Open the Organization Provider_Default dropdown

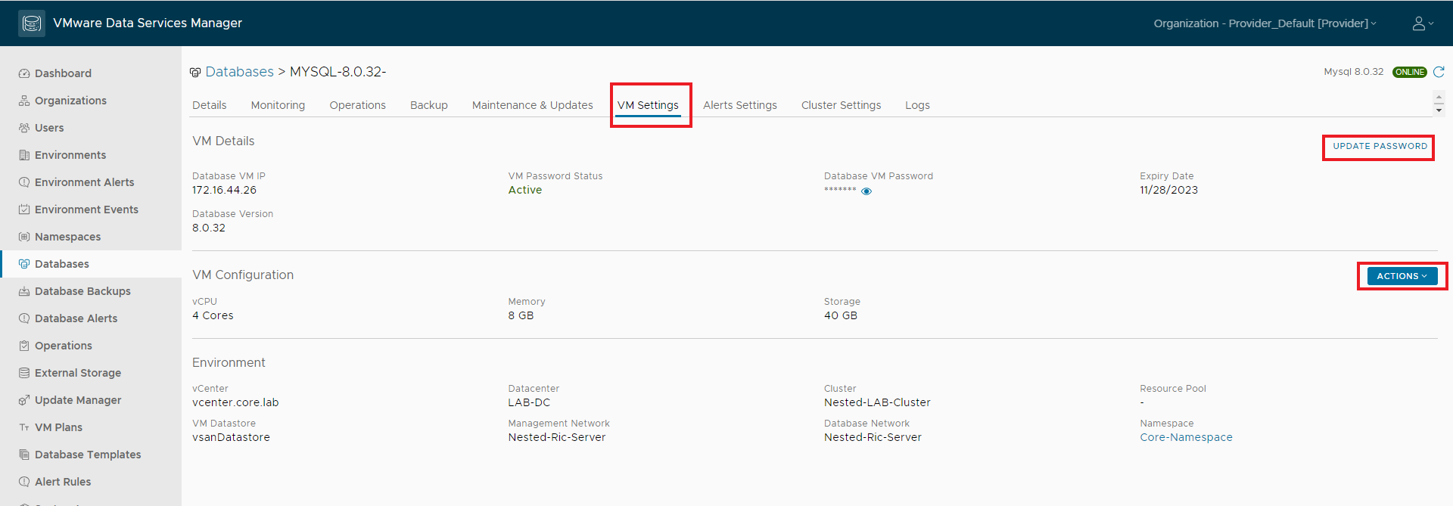click(x=1265, y=23)
